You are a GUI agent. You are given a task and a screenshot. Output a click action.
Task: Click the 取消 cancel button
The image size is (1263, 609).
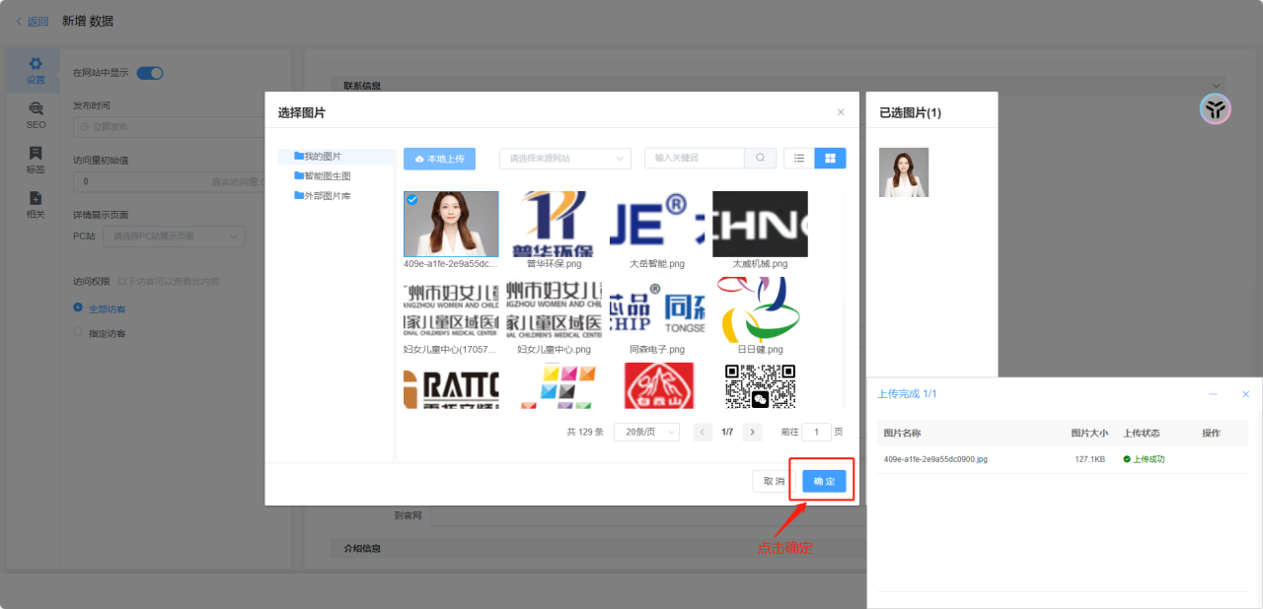(x=774, y=481)
